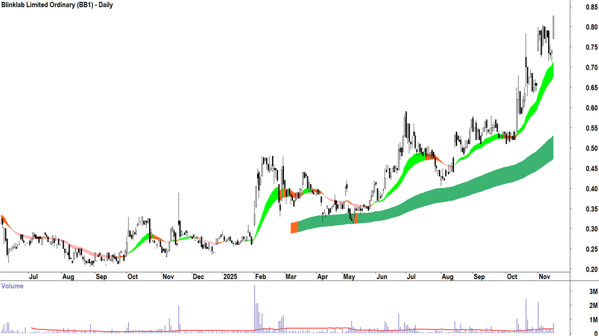
Task: Click the 3M volume axis label
Action: 593,292
